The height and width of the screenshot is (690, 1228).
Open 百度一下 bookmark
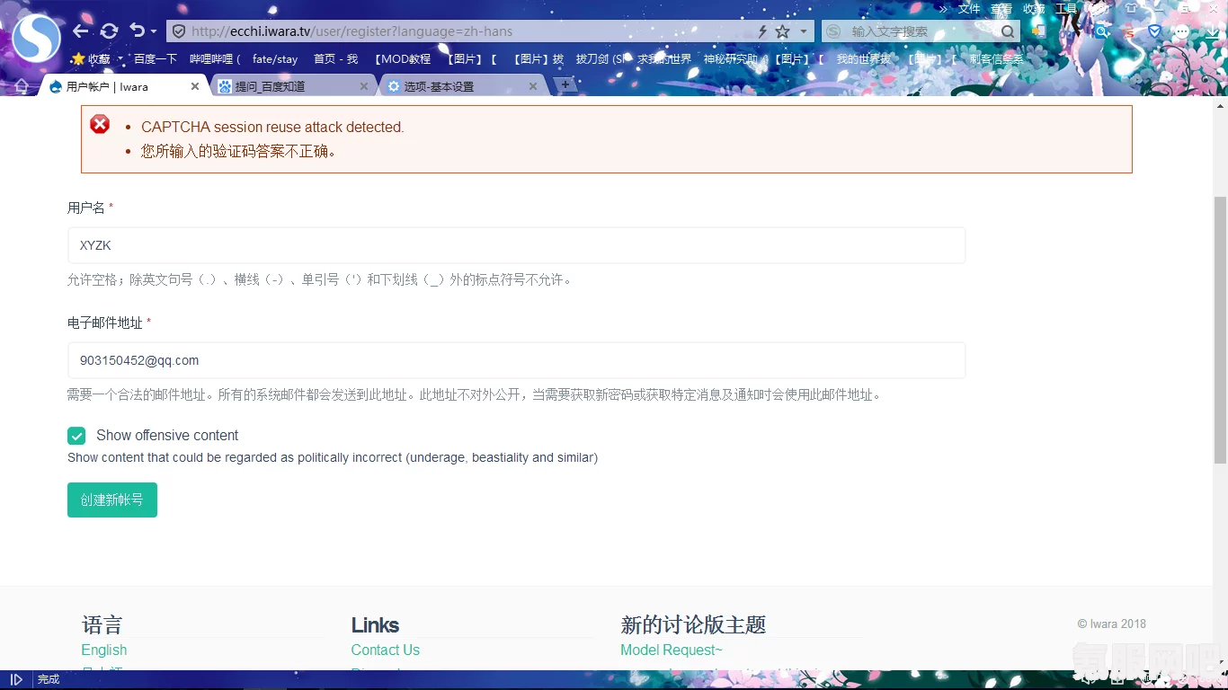tap(156, 59)
